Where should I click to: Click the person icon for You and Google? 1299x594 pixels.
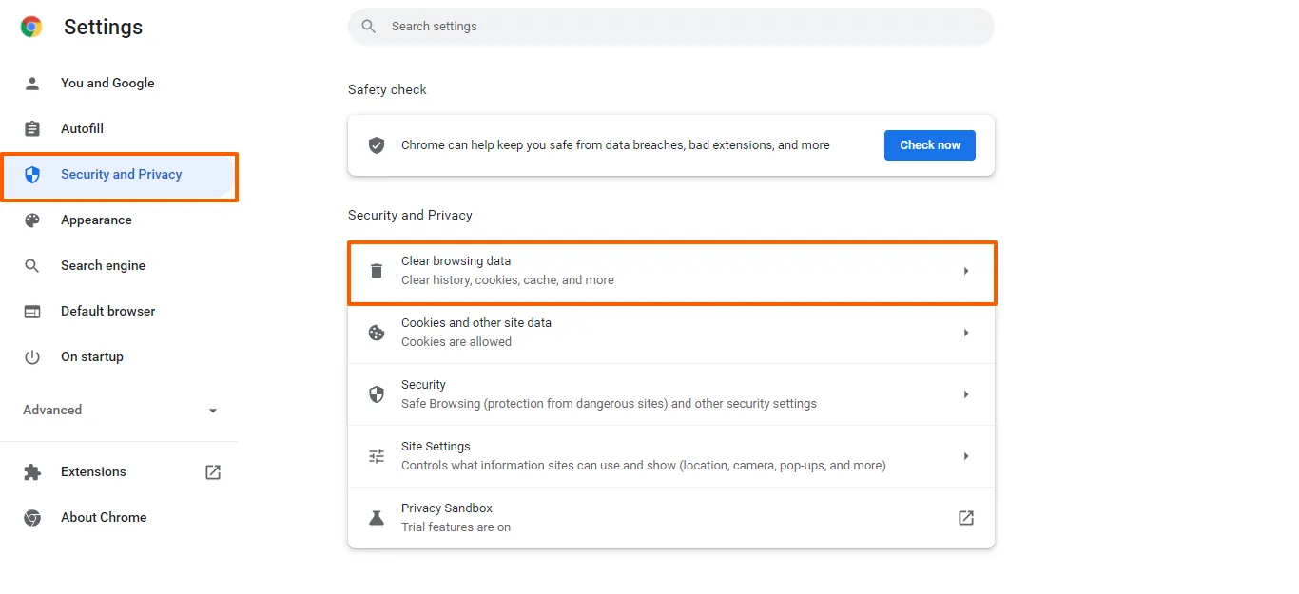[32, 84]
